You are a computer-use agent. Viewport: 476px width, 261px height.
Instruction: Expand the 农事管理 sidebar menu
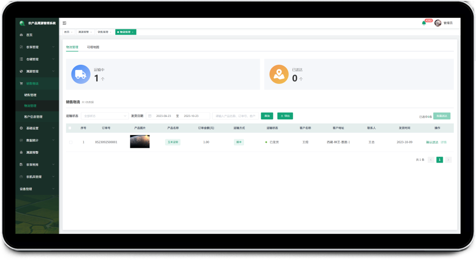(x=36, y=47)
